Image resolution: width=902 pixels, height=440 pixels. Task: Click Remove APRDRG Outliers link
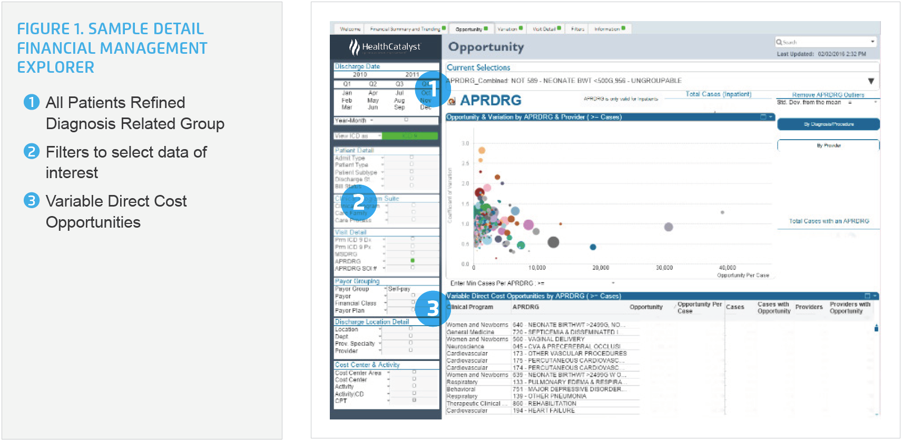click(x=828, y=95)
